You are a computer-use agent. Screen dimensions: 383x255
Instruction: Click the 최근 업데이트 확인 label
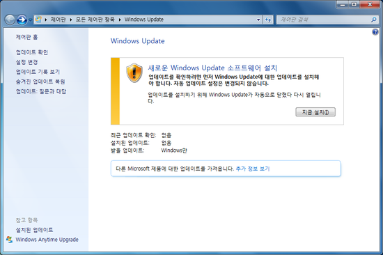tap(134, 135)
